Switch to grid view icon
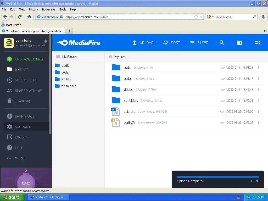Viewport: 268px width, 201px height. tap(258, 43)
